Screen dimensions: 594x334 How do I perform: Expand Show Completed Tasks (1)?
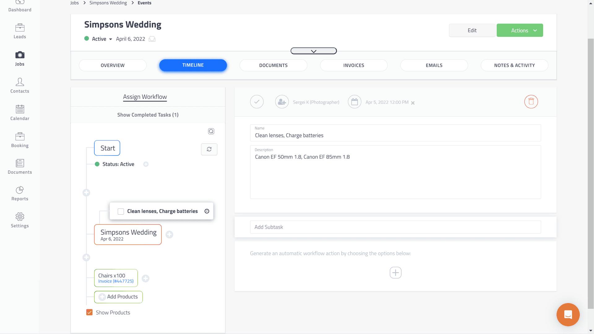[148, 115]
